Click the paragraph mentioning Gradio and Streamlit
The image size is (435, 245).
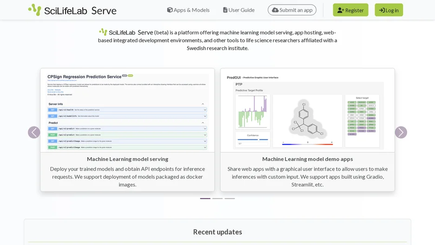click(307, 177)
